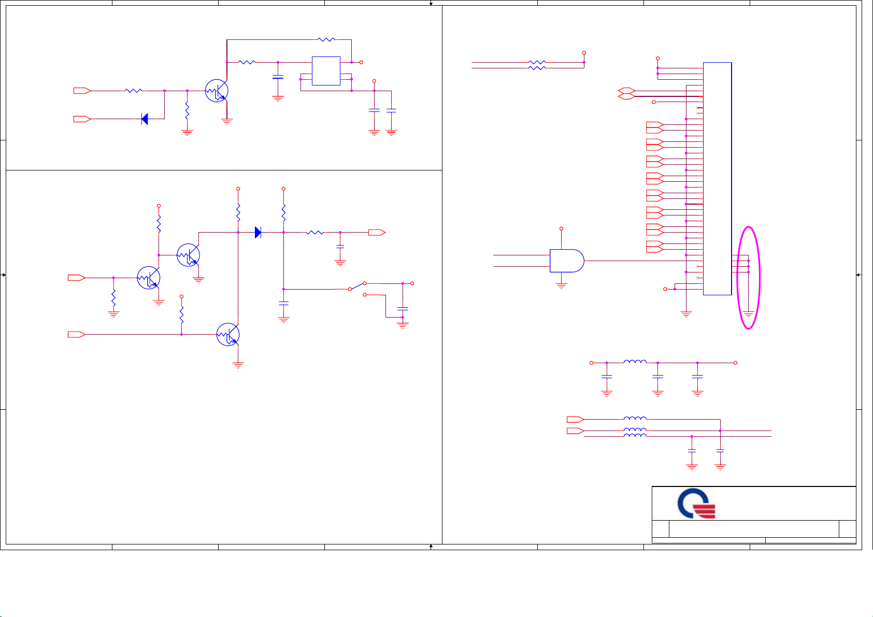This screenshot has width=873, height=617.
Task: Click the right-pointing output port after RC filter
Action: click(377, 233)
